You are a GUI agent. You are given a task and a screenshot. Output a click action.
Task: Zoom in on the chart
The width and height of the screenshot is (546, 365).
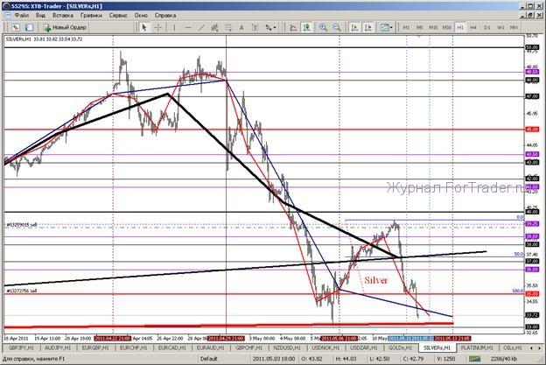click(323, 27)
